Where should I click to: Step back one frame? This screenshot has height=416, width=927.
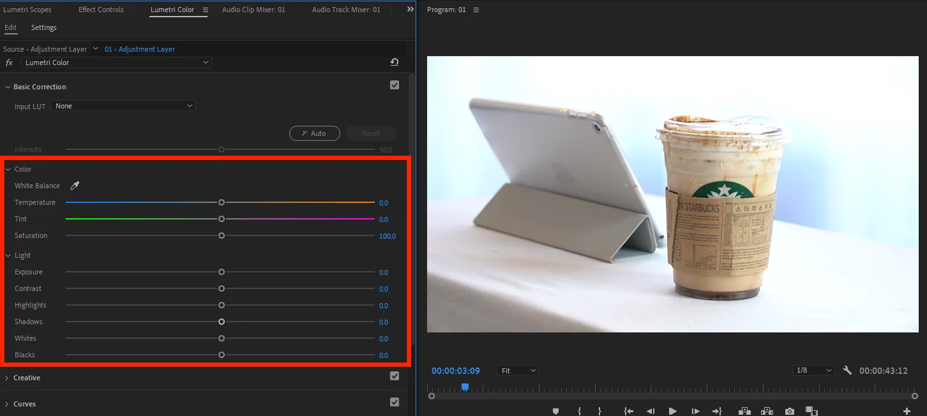[651, 412]
